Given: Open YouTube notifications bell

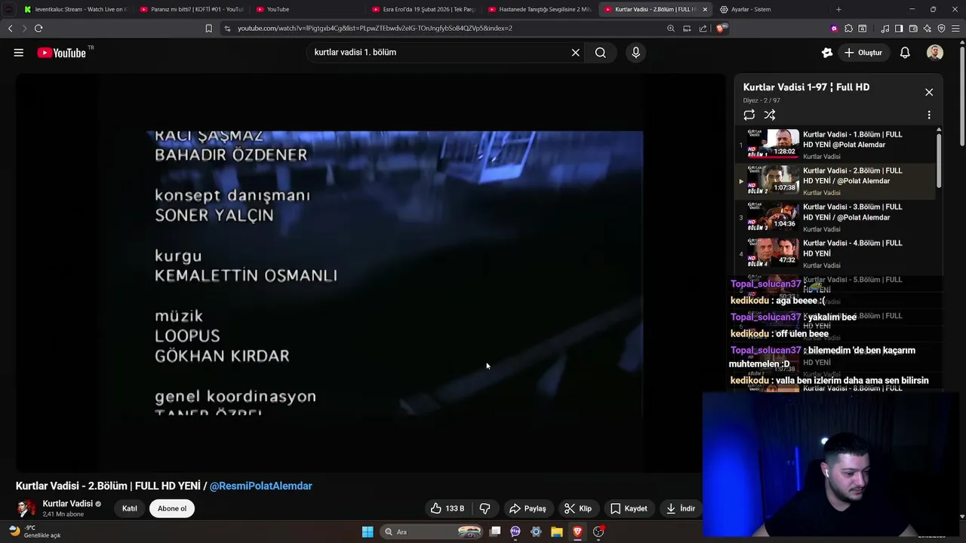Looking at the screenshot, I should pos(905,53).
